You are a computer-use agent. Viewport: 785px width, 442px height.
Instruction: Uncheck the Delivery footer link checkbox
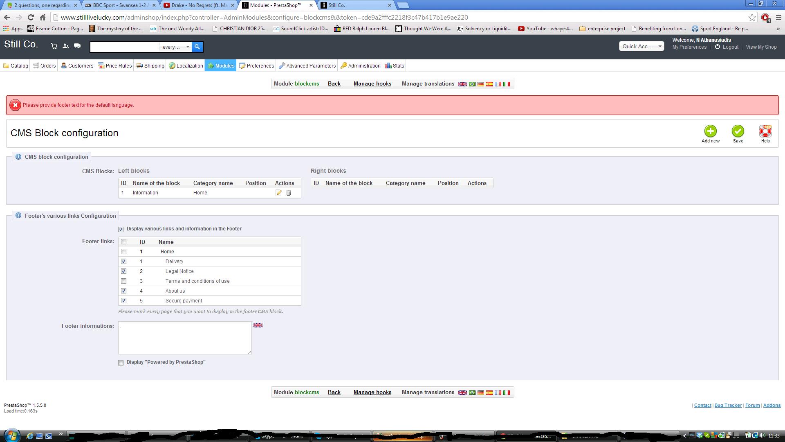click(x=123, y=262)
